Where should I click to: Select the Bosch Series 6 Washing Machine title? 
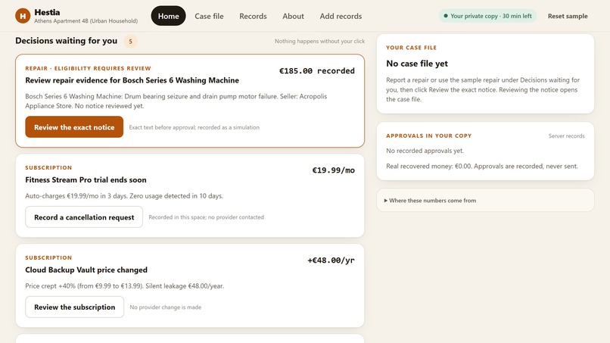[x=132, y=80]
